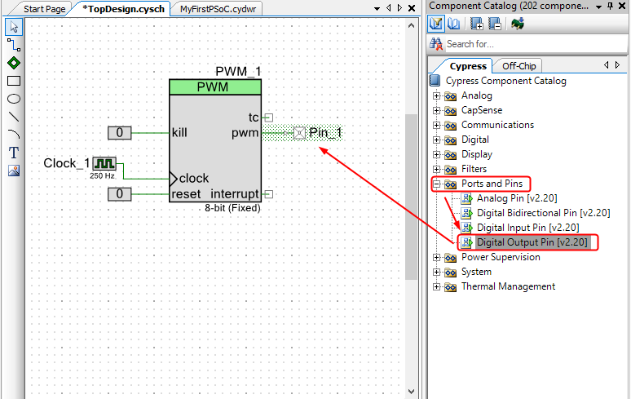Select Digital Input Pin component

527,228
